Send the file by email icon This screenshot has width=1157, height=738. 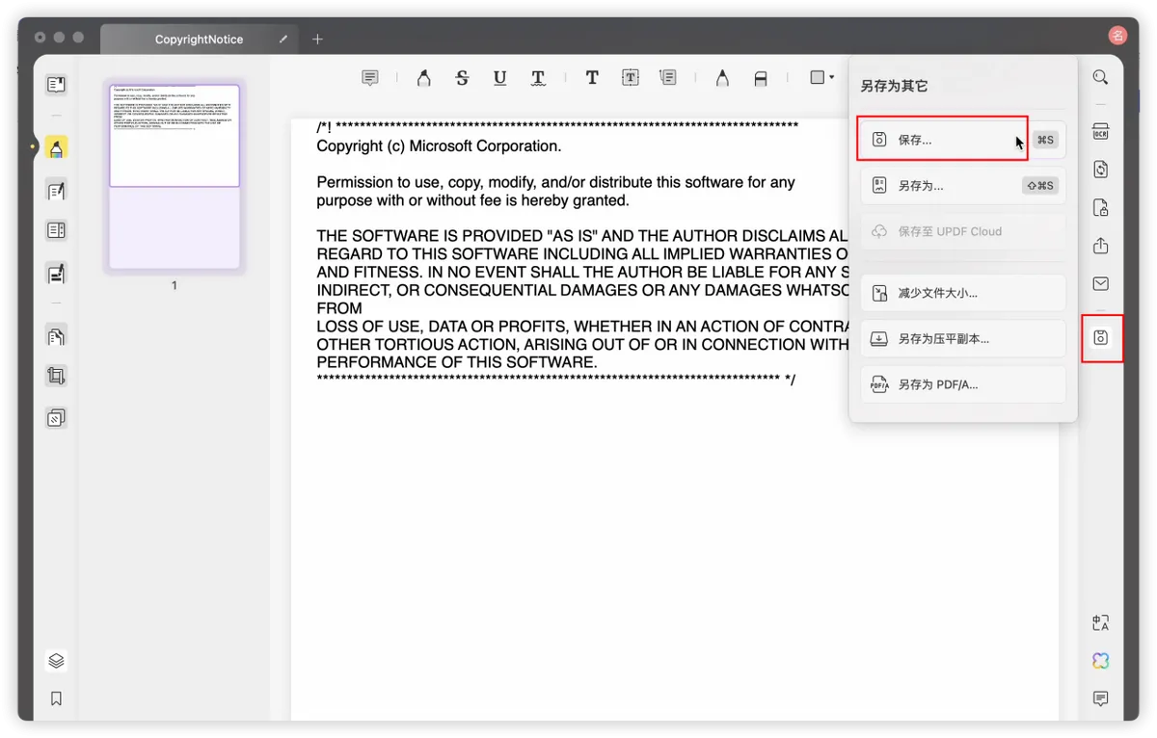[x=1100, y=284]
